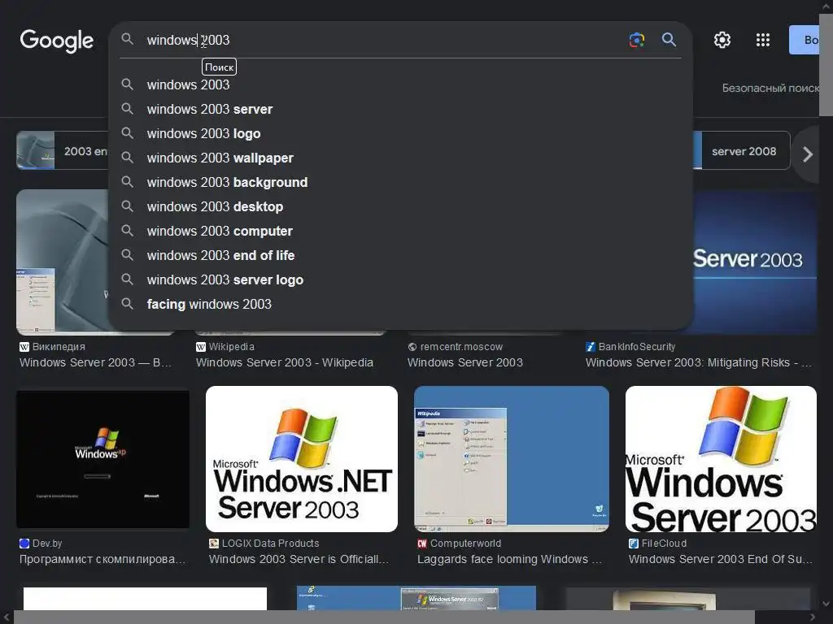Click the LOGIX Data Products favicon
The height and width of the screenshot is (624, 833).
[x=214, y=544]
